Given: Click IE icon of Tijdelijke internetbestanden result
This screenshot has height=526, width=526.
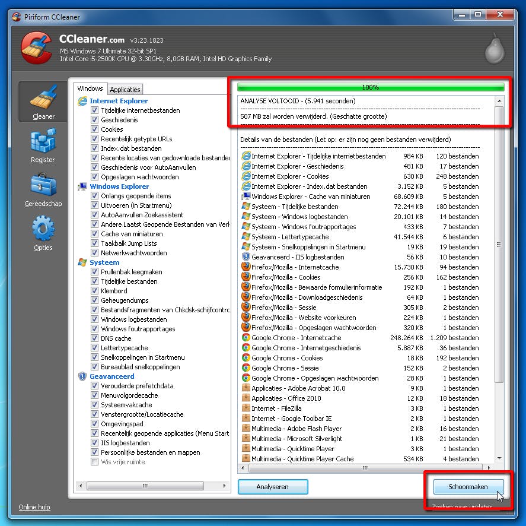Looking at the screenshot, I should pos(246,156).
